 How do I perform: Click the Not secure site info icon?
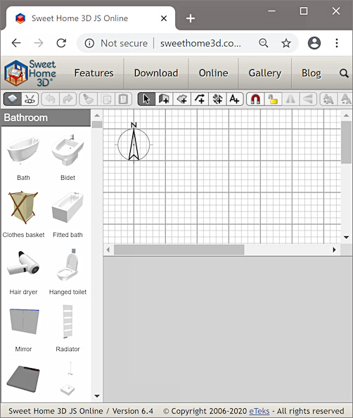(89, 43)
